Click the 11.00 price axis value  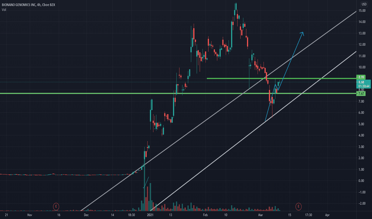362,56
